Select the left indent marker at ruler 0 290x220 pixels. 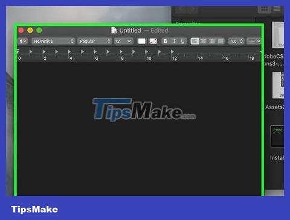click(18, 51)
